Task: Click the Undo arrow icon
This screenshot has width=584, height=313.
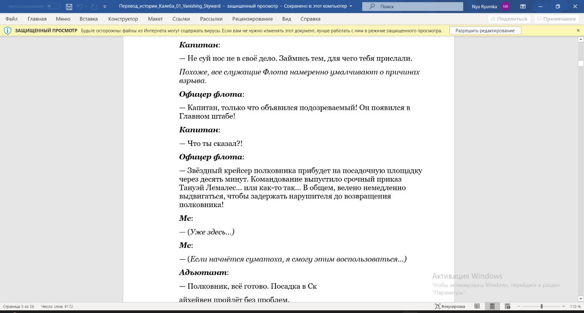Action: coord(80,6)
